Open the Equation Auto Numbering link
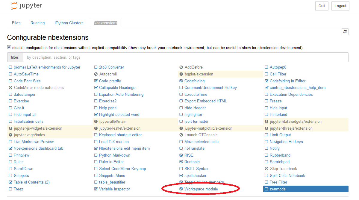The height and width of the screenshot is (200, 359). click(121, 95)
